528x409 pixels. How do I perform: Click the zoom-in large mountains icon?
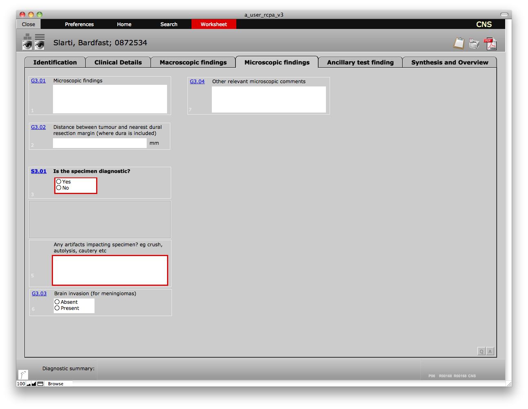click(34, 384)
